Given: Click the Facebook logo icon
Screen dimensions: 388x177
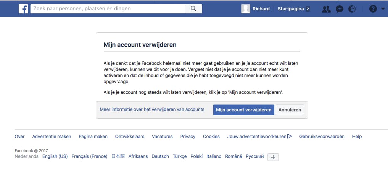Looking at the screenshot, I should coord(23,9).
